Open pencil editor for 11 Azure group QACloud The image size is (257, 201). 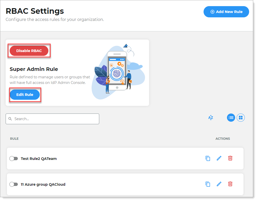pos(219,184)
